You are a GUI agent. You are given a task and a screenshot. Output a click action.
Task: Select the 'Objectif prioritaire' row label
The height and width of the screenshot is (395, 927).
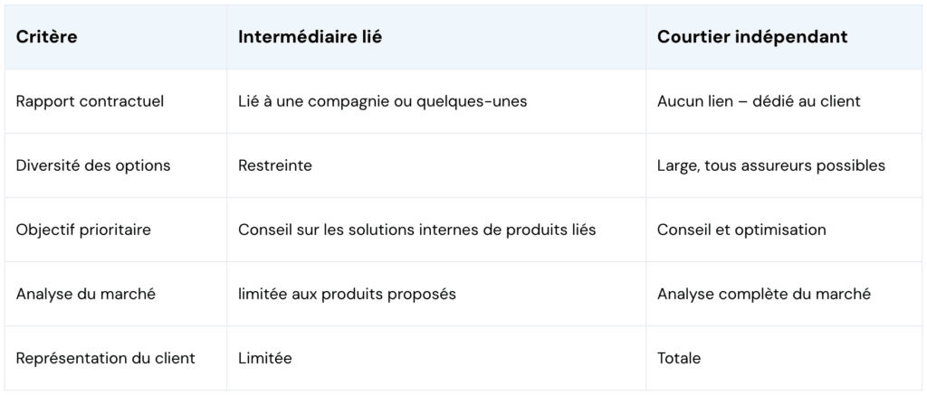(x=83, y=230)
